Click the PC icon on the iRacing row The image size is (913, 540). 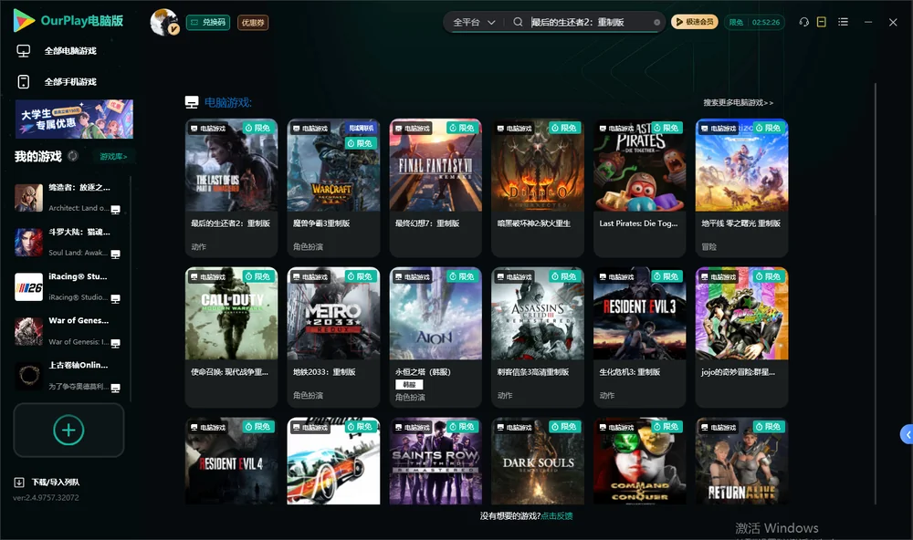click(x=115, y=298)
